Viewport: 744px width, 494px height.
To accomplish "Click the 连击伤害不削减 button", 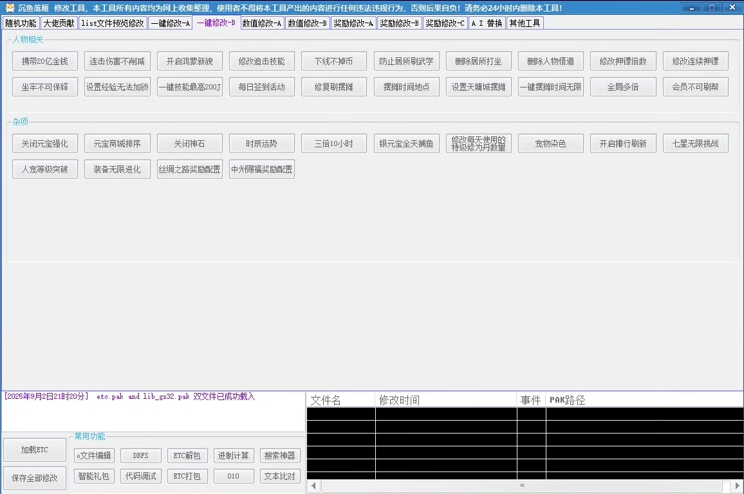I will [117, 61].
